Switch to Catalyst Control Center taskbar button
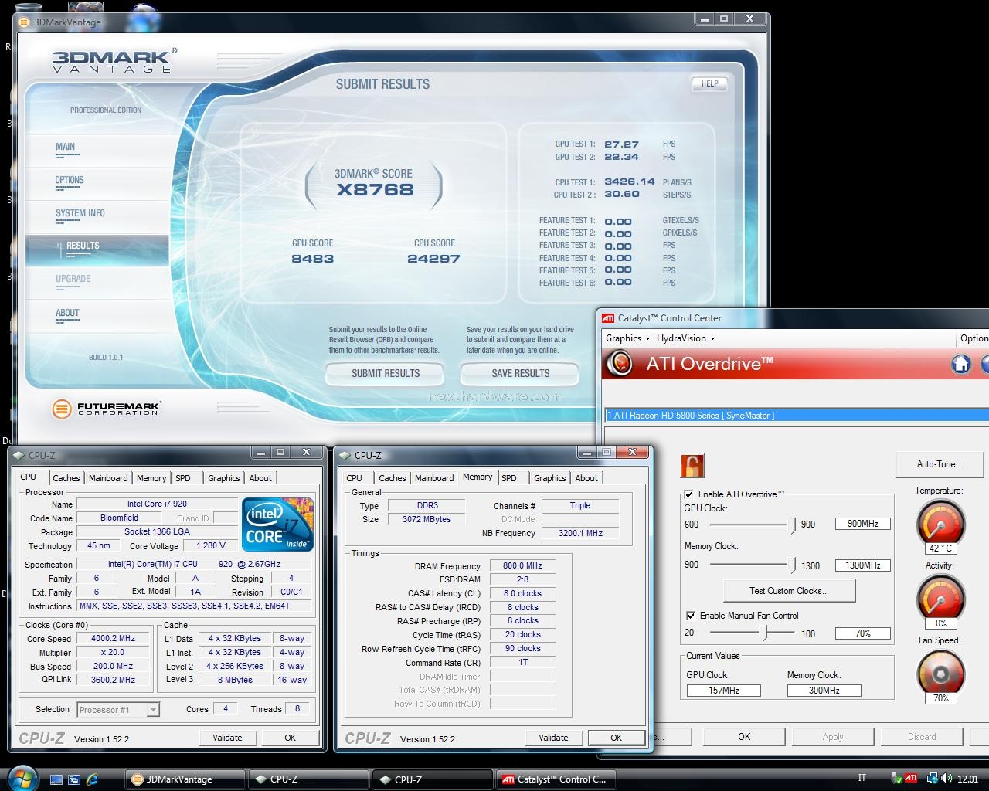The height and width of the screenshot is (791, 989). (556, 779)
